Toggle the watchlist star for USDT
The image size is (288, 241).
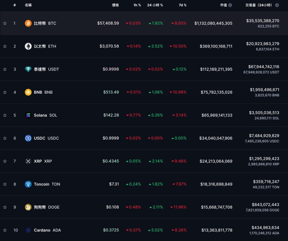pyautogui.click(x=5, y=69)
